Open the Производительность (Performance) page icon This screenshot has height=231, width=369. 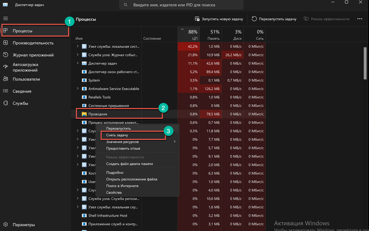[5, 43]
